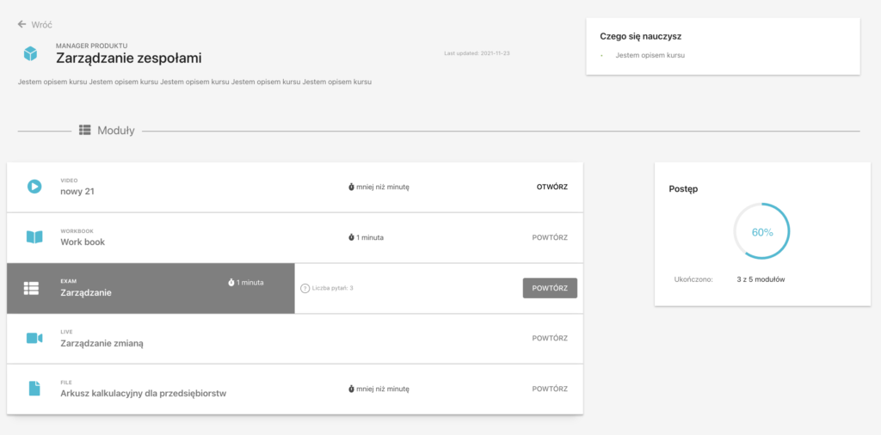Click the Zarządzanie zespołami course heading
Viewport: 881px width, 435px height.
(x=129, y=58)
